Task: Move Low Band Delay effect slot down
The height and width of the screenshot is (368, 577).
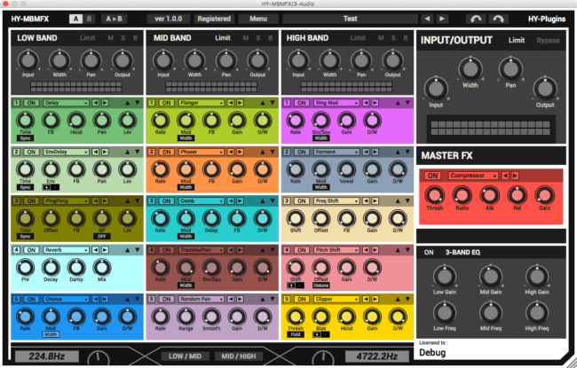Action: point(137,103)
